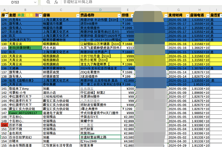This screenshot has width=222, height=147.
Task: Click the magnifier icon beside formula bar
Action: tap(49, 2)
